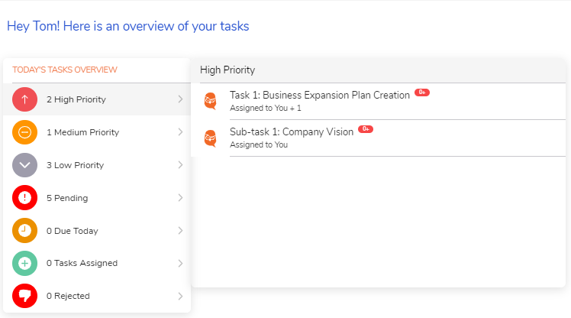Click the owl avatar beside Sub-task 1
The image size is (571, 318).
point(211,138)
